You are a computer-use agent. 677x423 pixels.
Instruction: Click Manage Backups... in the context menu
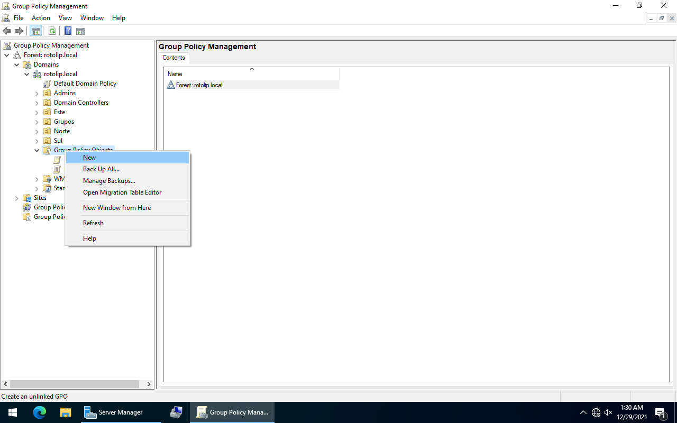[x=109, y=181]
